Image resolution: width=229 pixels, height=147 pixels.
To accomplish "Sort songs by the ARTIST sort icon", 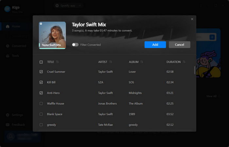I will pyautogui.click(x=111, y=62).
